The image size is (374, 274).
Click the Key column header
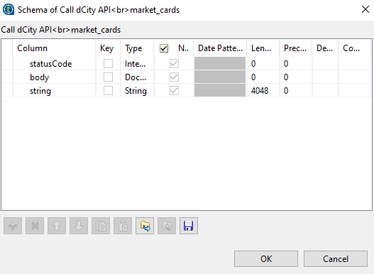point(108,48)
